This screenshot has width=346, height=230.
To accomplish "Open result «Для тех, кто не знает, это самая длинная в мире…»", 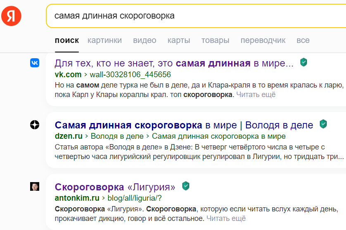I will (x=174, y=63).
